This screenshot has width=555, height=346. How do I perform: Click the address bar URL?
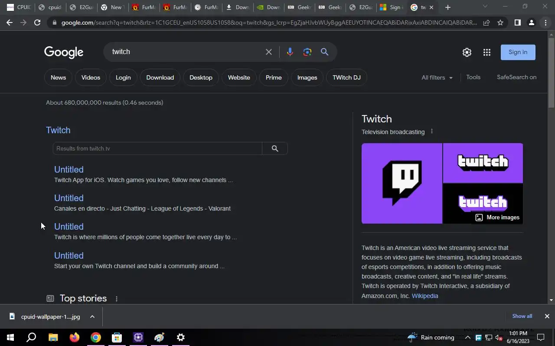[269, 22]
